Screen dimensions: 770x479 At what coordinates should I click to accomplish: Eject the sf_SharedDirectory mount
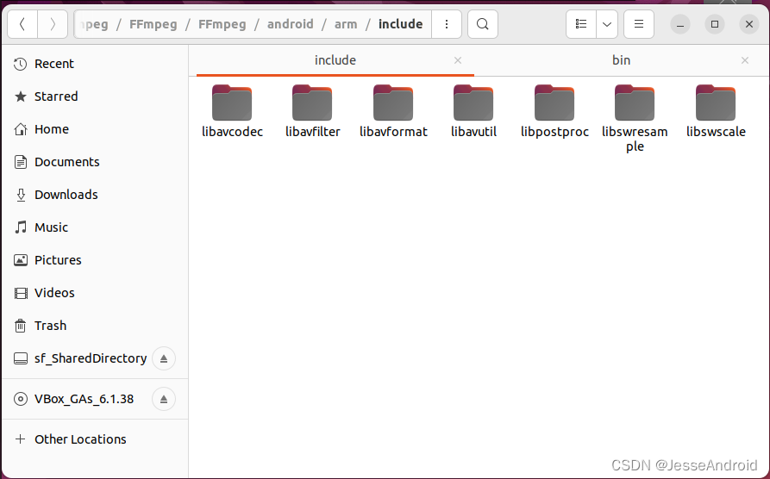[164, 358]
